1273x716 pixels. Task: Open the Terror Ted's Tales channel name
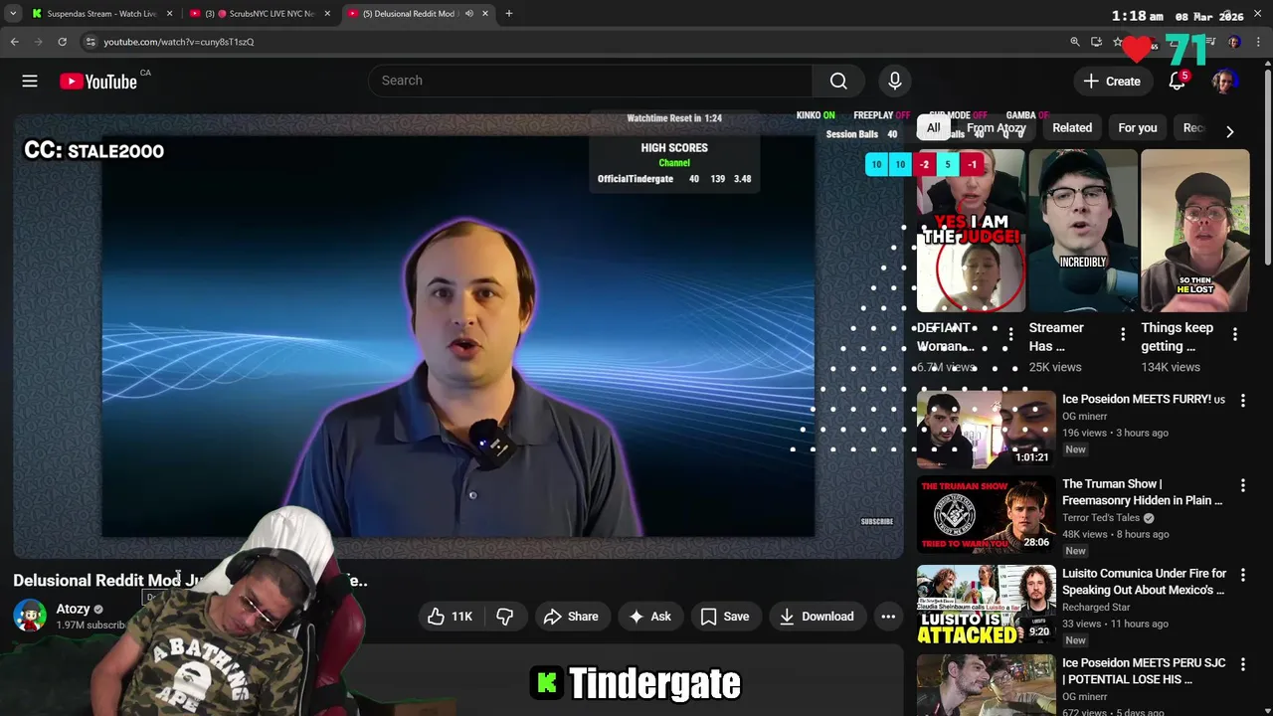pos(1101,518)
